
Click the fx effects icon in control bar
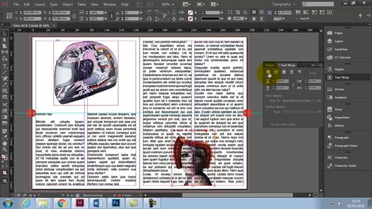[245, 12]
